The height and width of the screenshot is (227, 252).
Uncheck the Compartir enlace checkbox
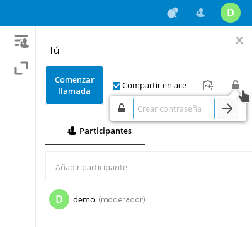[x=117, y=86]
